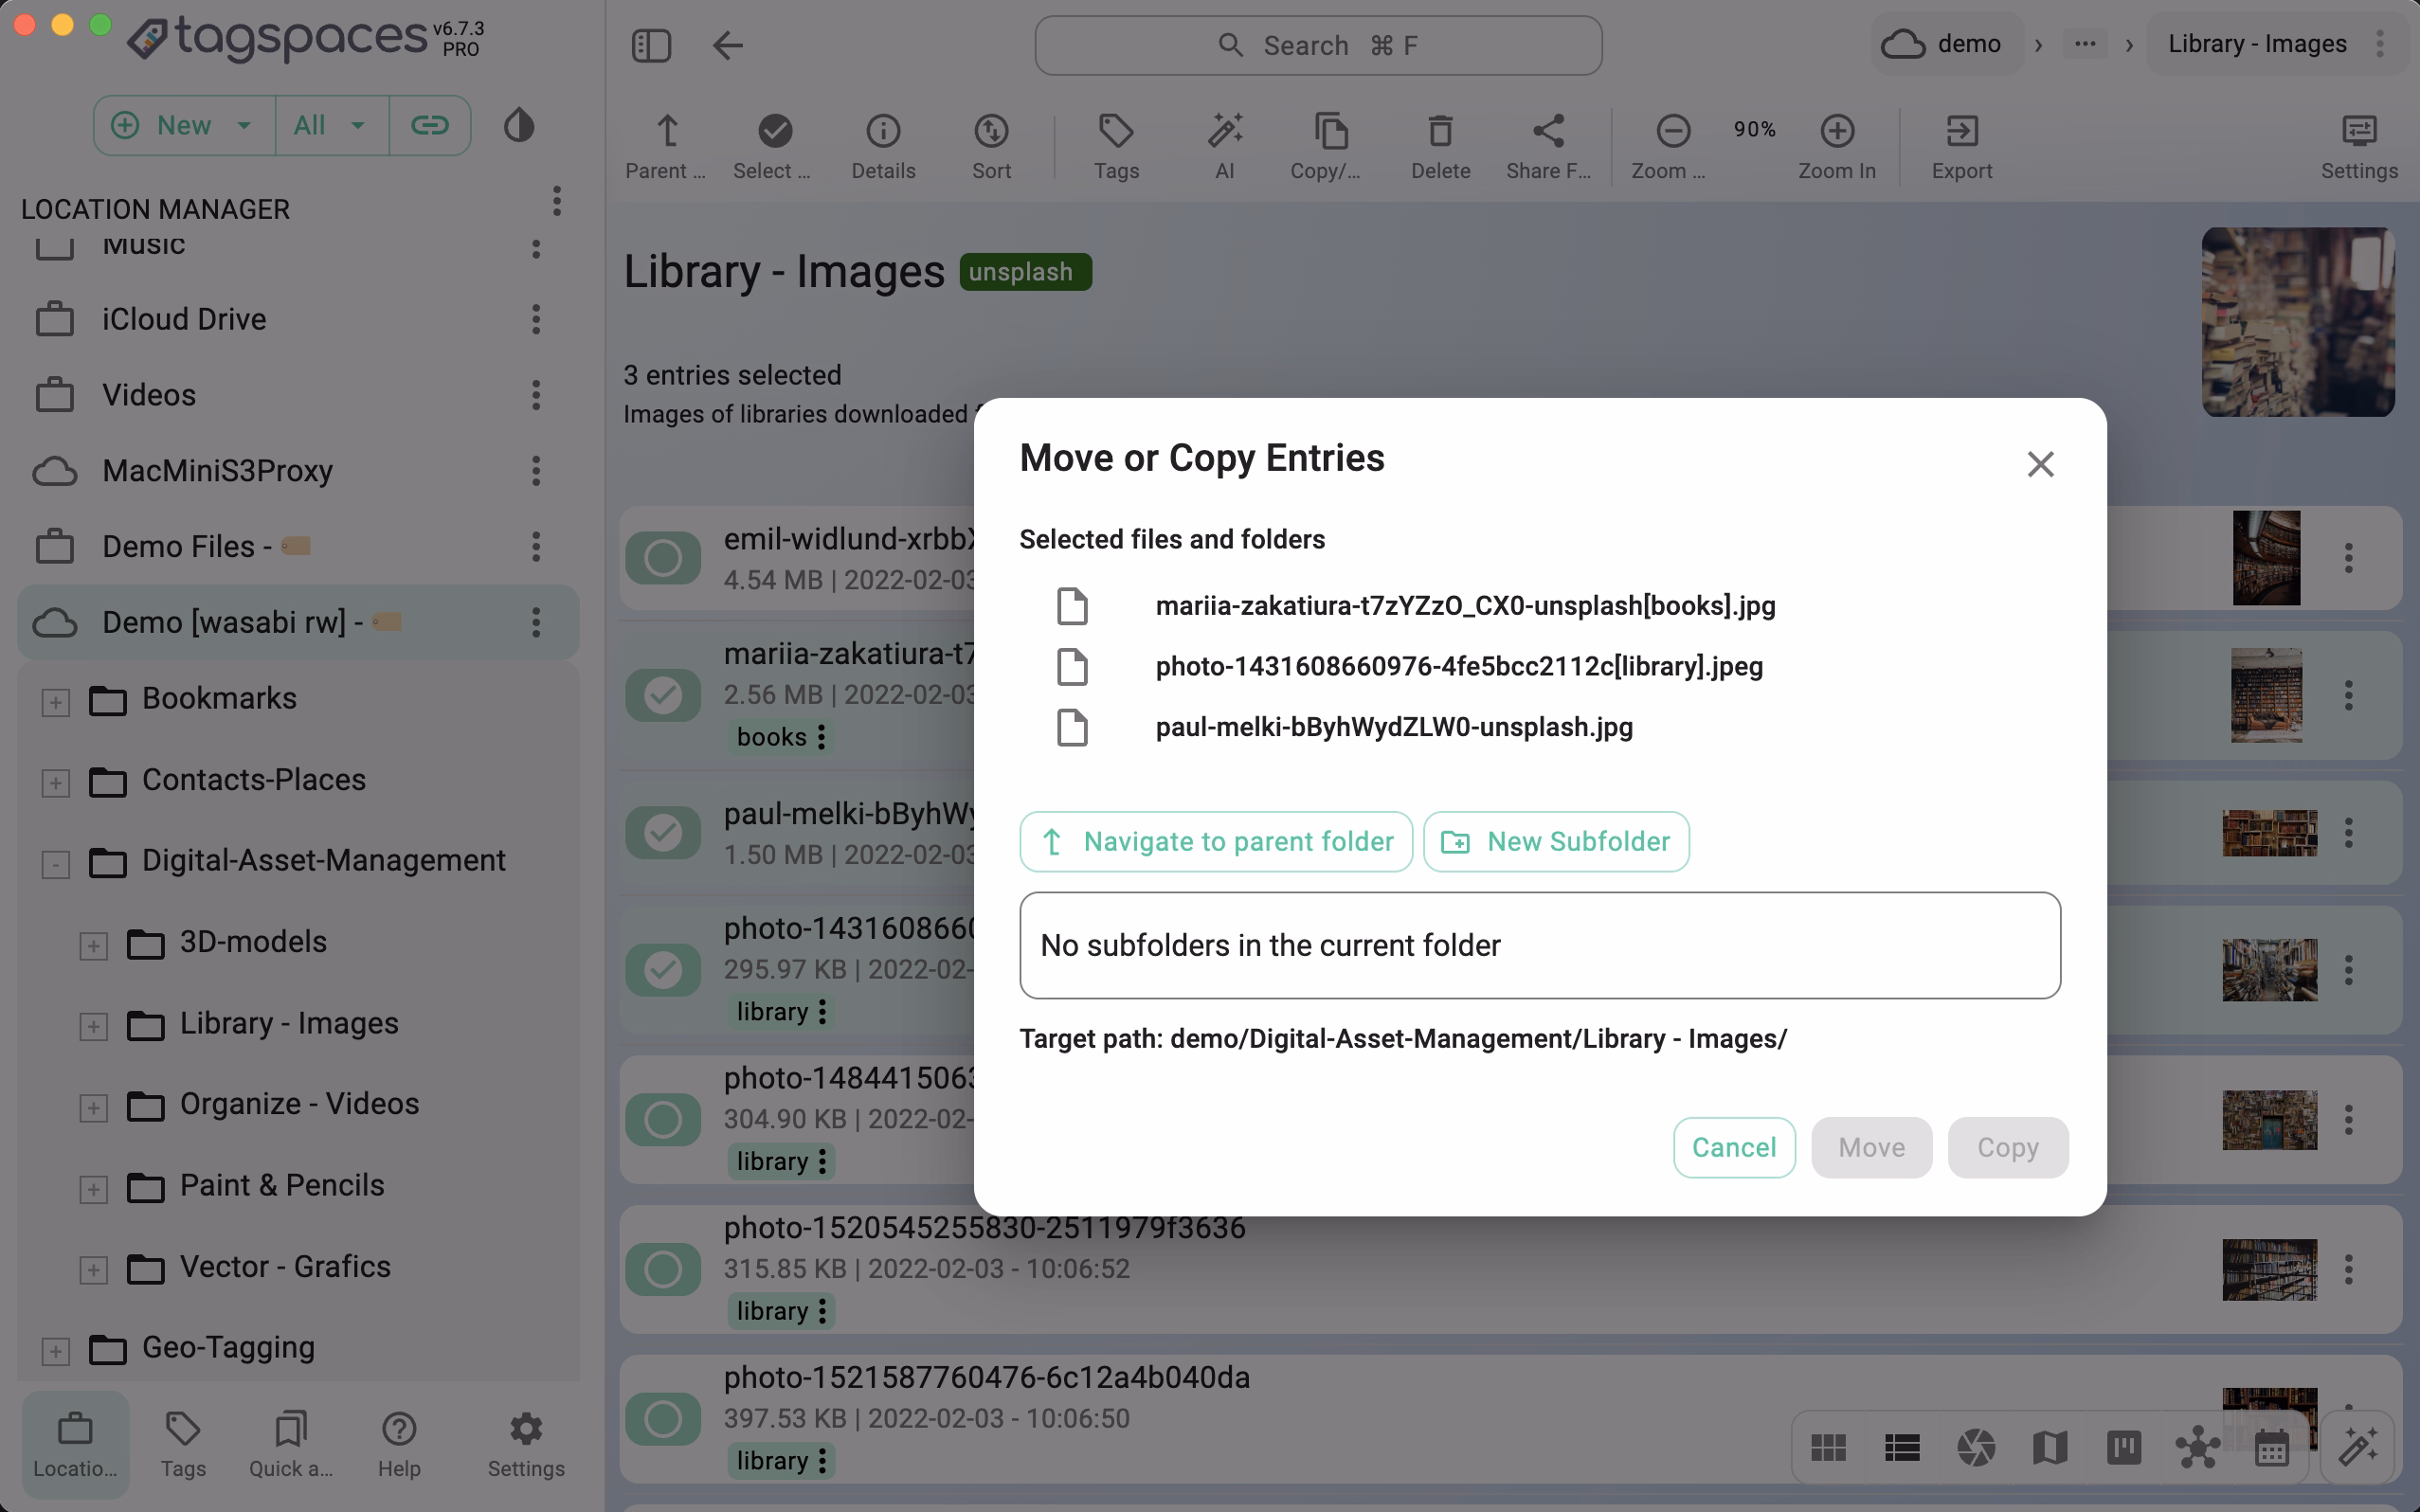The width and height of the screenshot is (2420, 1512).
Task: Switch to the Kanban board perspective icon
Action: [2123, 1447]
